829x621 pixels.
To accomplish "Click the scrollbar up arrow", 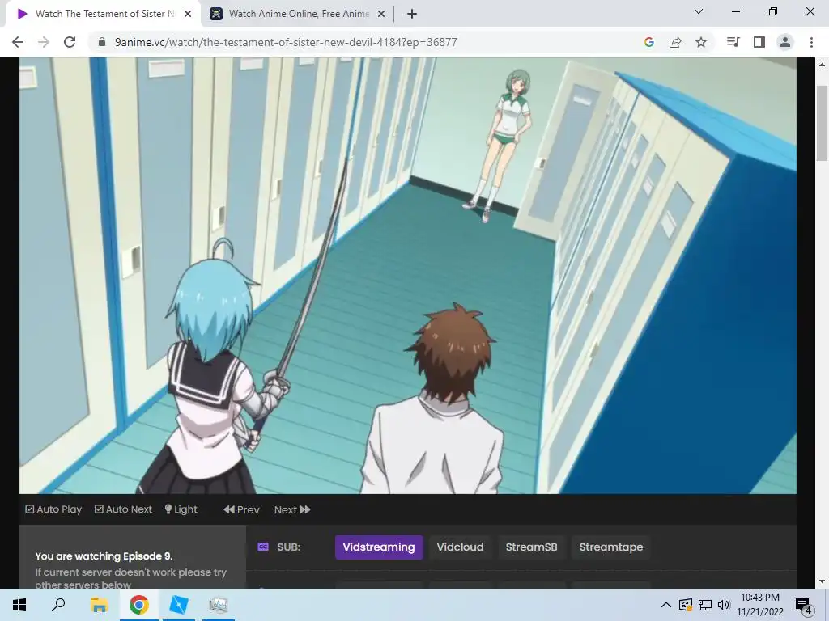I will [823, 65].
